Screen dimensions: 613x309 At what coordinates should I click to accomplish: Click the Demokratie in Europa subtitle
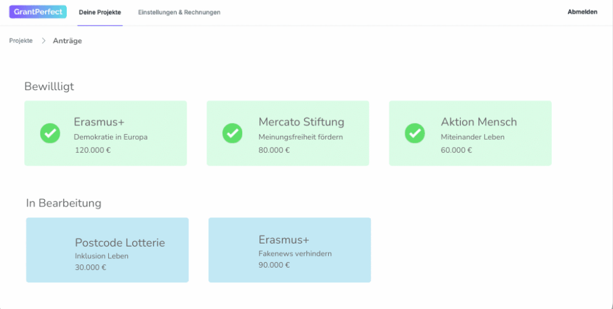(111, 137)
